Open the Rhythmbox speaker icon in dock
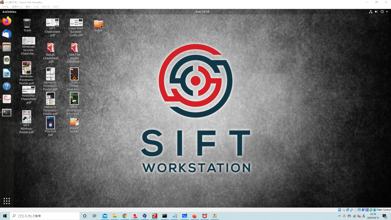 click(x=7, y=60)
